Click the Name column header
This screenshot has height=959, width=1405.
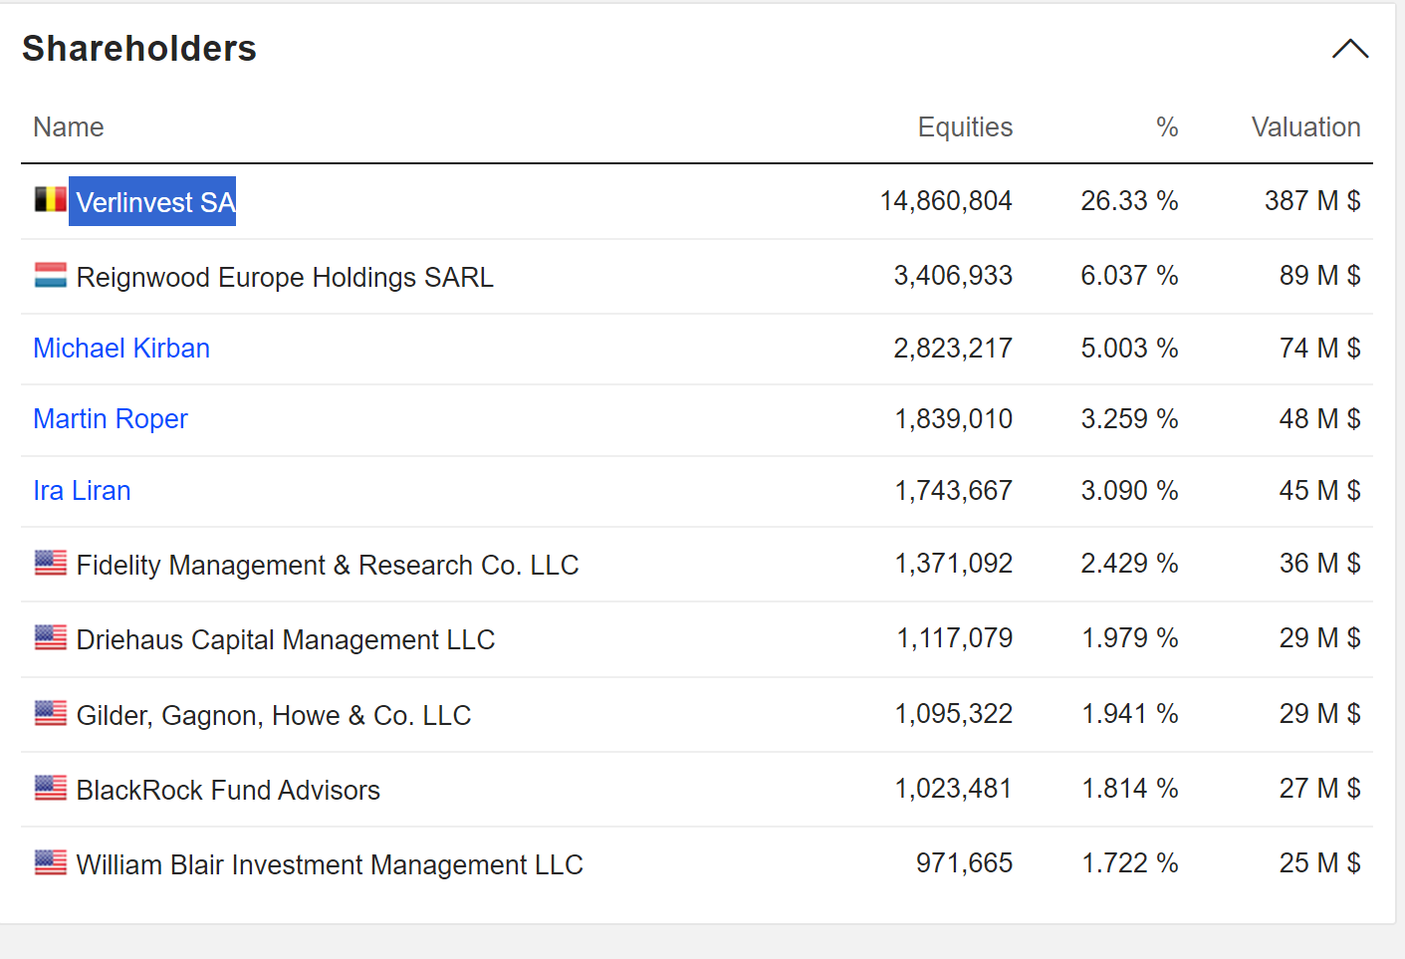69,127
